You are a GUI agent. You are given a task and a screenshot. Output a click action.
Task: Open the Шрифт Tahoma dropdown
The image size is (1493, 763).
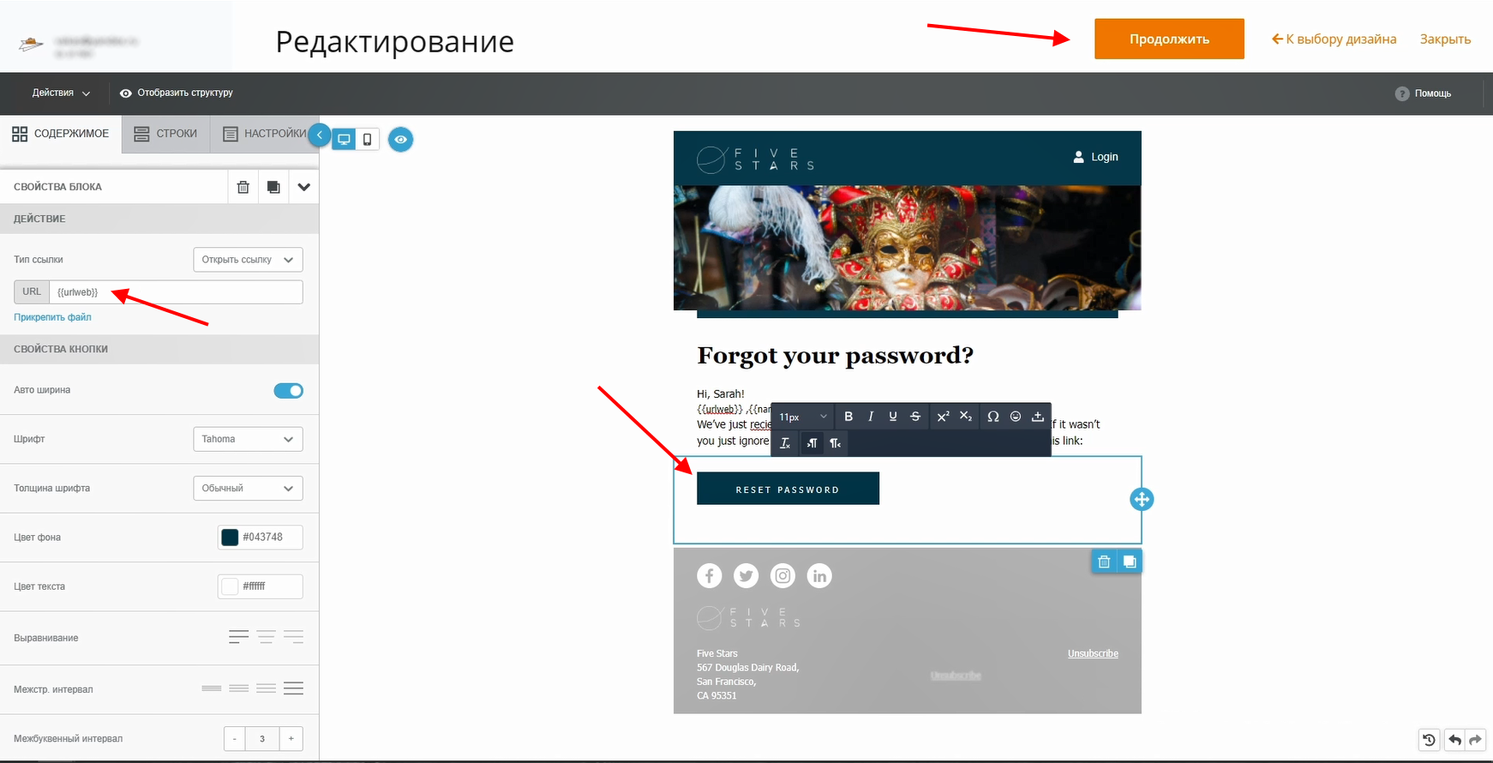[x=248, y=439]
